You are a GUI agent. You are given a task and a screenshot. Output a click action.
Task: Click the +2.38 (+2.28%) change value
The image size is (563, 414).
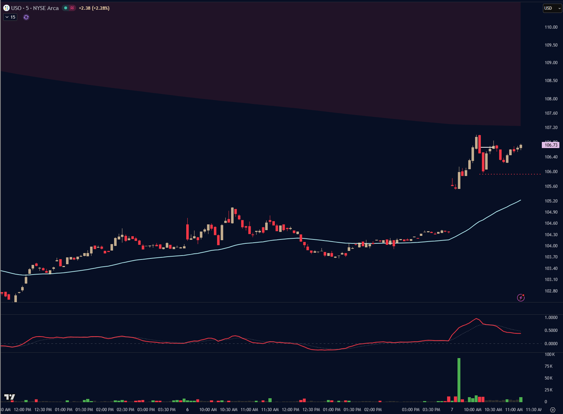(94, 8)
